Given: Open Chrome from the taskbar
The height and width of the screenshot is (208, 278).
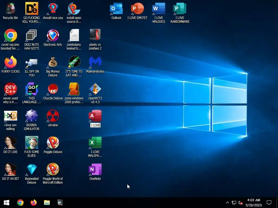Looking at the screenshot, I should [x=20, y=203].
